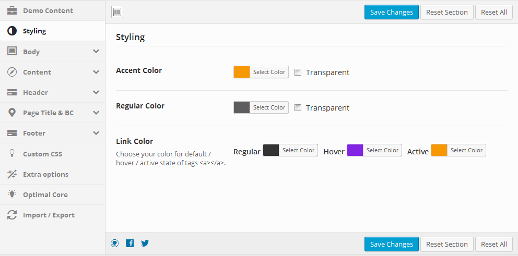Click the Extra options magic wand icon
The image size is (518, 256).
click(x=12, y=174)
